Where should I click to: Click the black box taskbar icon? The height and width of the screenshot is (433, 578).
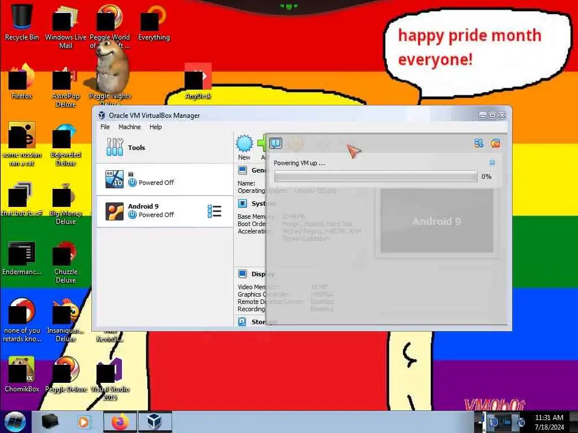coord(50,422)
